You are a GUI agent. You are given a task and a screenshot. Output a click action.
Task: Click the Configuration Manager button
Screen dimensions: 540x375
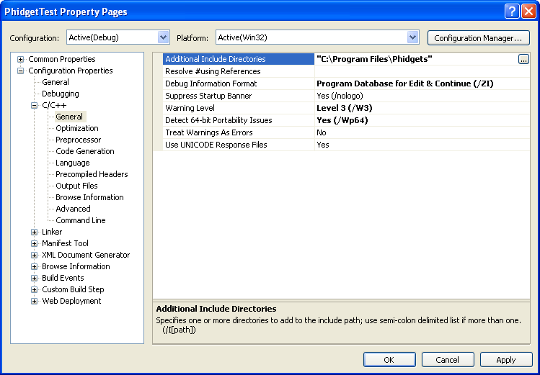(x=478, y=38)
